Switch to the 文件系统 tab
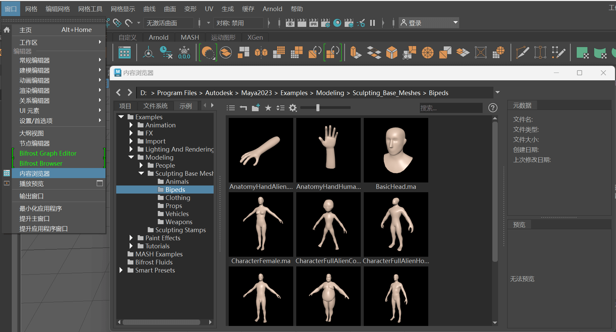Viewport: 616px width, 332px height. [156, 106]
